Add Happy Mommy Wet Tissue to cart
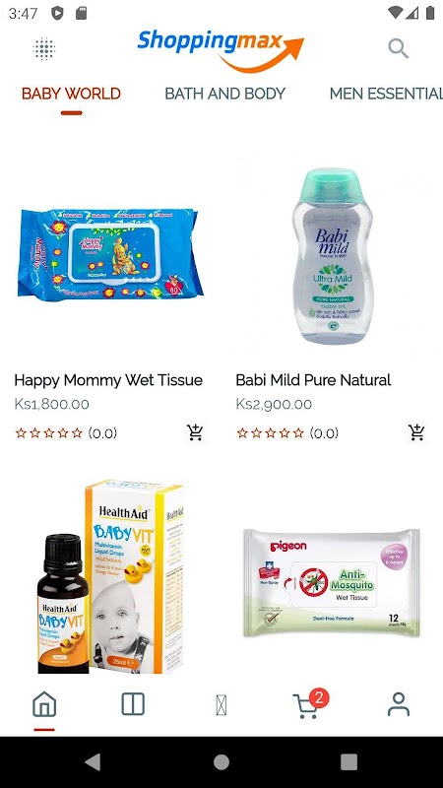Screen dimensions: 443x788 pyautogui.click(x=195, y=432)
